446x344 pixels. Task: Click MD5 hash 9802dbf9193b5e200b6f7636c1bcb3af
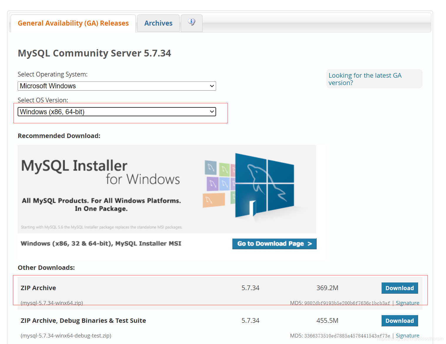pyautogui.click(x=347, y=303)
